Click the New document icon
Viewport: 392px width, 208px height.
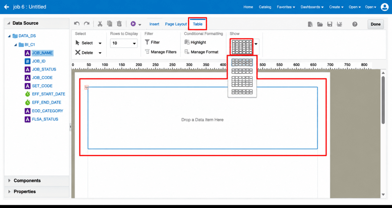point(310,24)
